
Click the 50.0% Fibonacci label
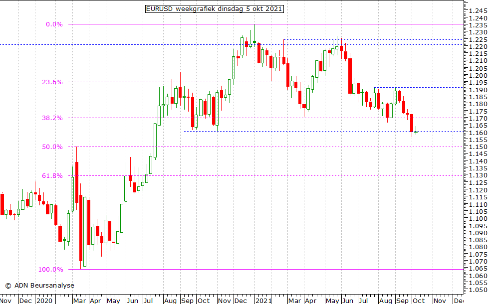tap(52, 147)
